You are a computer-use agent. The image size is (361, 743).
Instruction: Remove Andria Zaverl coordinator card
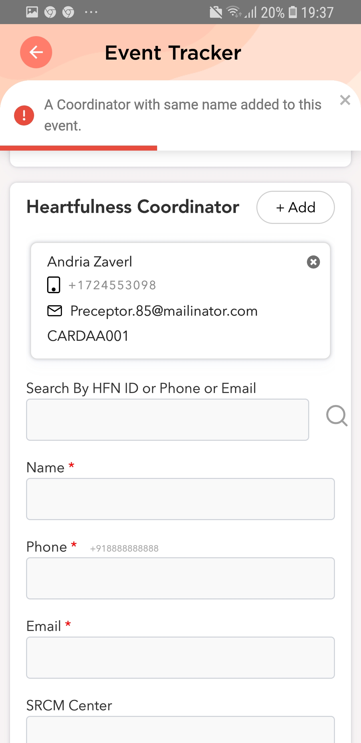point(313,262)
